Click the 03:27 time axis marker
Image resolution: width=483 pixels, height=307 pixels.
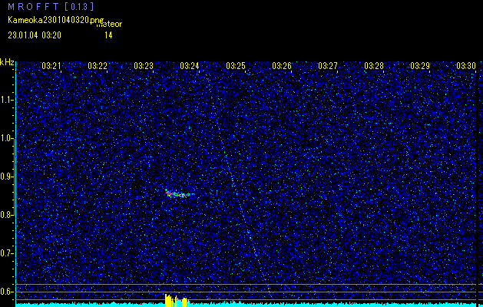tap(328, 65)
